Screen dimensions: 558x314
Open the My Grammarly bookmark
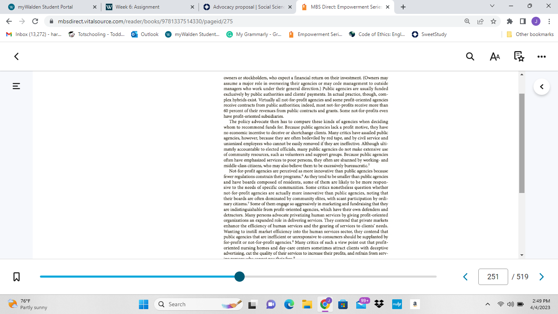coord(254,34)
